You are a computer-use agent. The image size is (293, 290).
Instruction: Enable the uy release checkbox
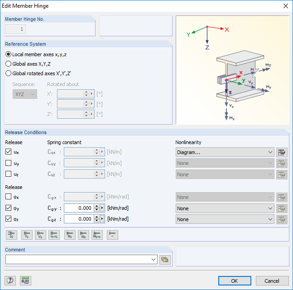[x=8, y=163]
